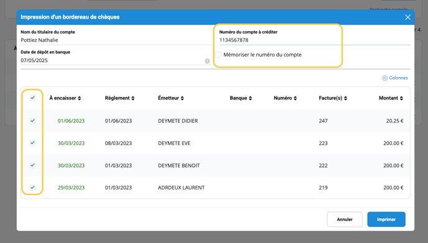
Task: Click the emitter name ADRDEUX LAURENT
Action: tap(181, 188)
